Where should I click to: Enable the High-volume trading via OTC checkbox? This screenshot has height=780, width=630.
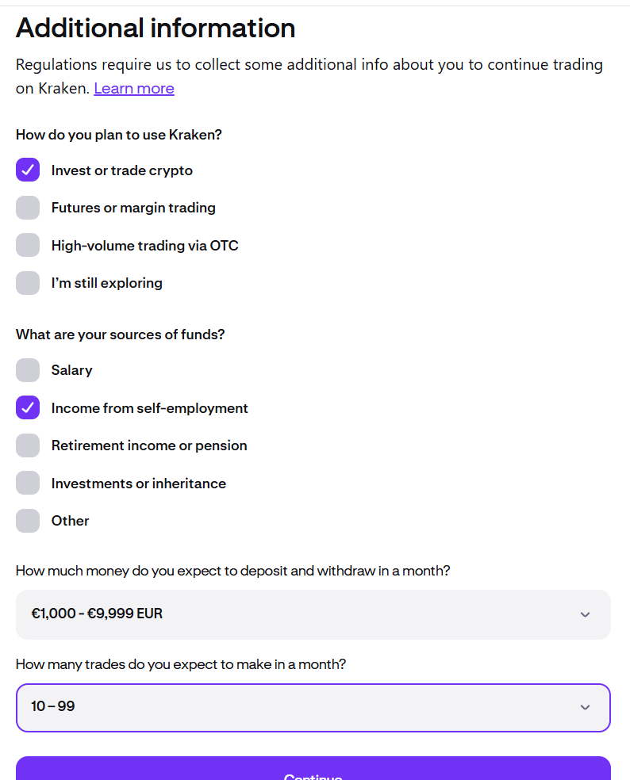pyautogui.click(x=28, y=245)
